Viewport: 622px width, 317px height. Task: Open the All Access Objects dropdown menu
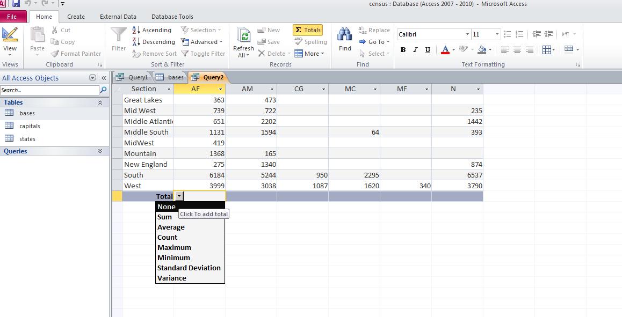(x=92, y=78)
